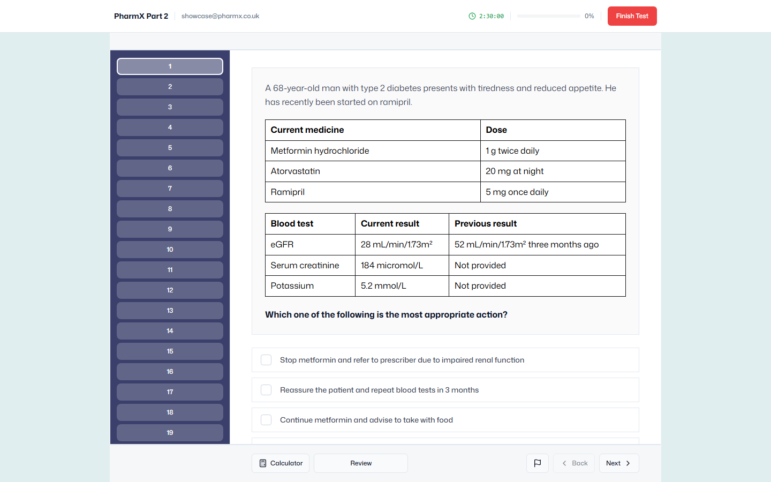Click the '28 mL/min/1.73m²' current result
The image size is (771, 482).
point(402,245)
